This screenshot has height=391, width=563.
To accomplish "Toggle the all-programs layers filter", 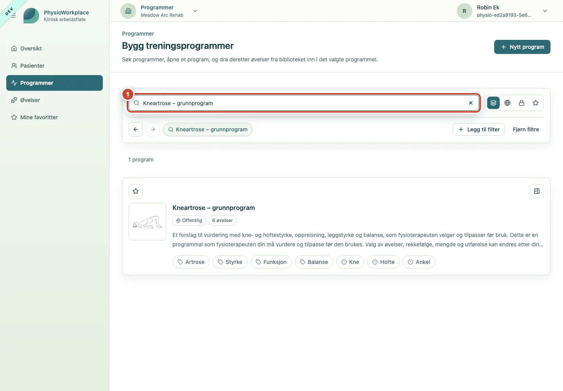I will [493, 103].
